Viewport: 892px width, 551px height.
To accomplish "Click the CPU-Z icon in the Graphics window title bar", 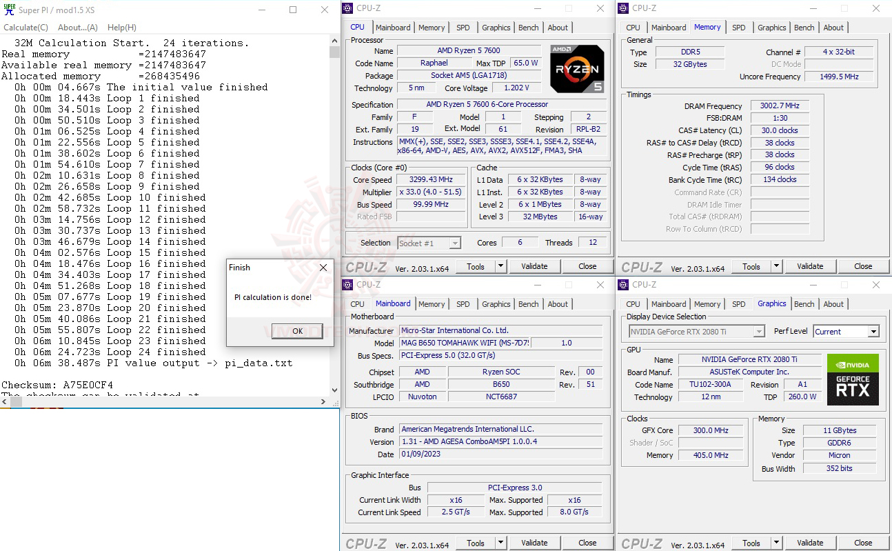I will 625,284.
